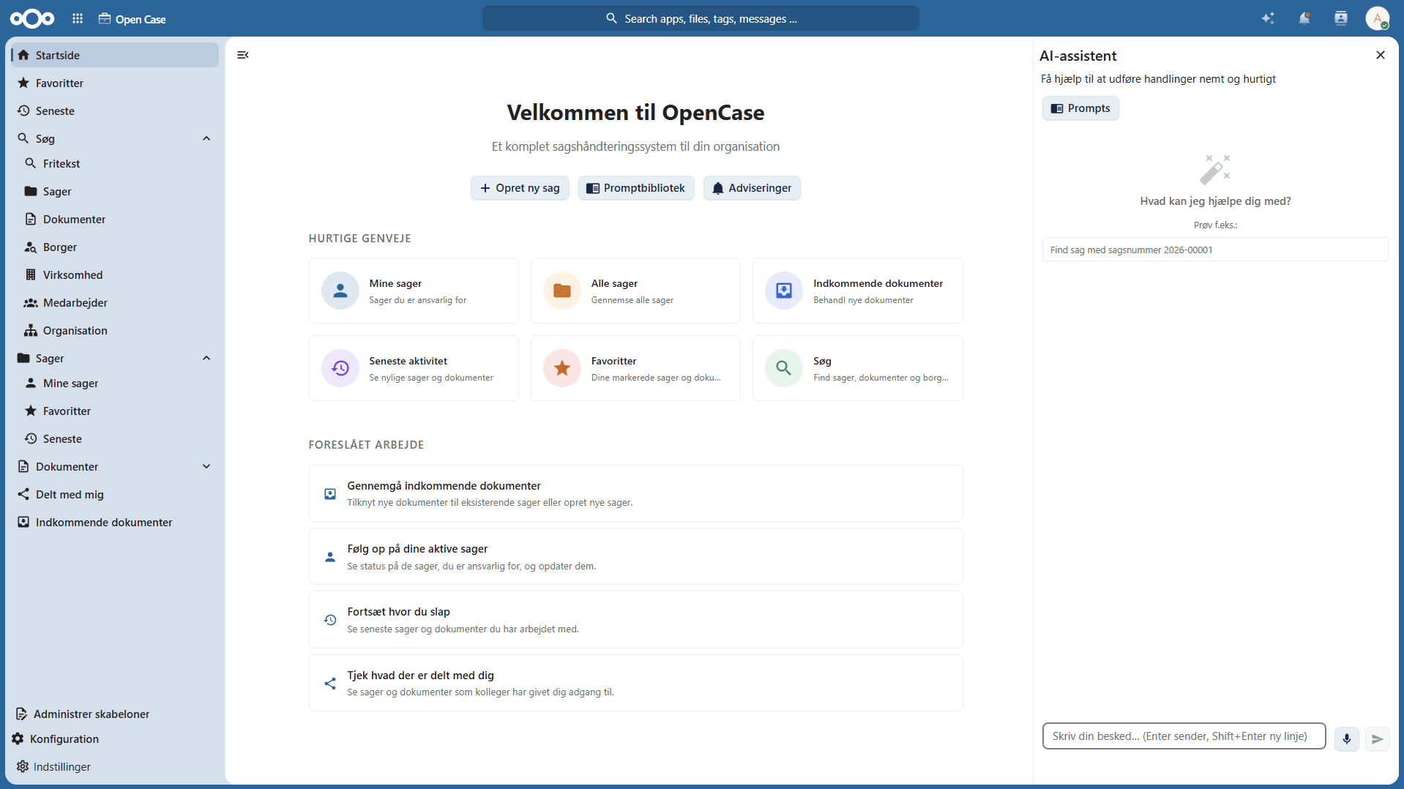The height and width of the screenshot is (789, 1404).
Task: Open Tjek hvad der er delt med dig
Action: [635, 683]
